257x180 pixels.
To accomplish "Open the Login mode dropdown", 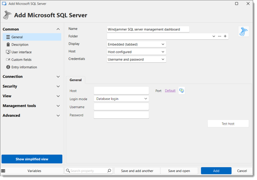I will 121,99.
